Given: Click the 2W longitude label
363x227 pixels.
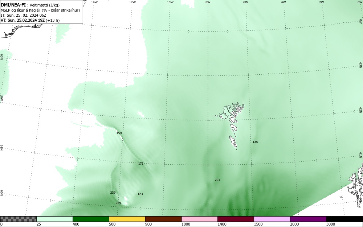Looking at the screenshot, I should click(321, 2).
